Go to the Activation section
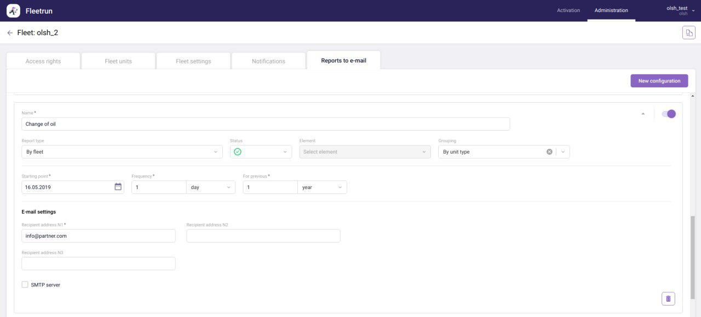701x317 pixels. pyautogui.click(x=568, y=10)
